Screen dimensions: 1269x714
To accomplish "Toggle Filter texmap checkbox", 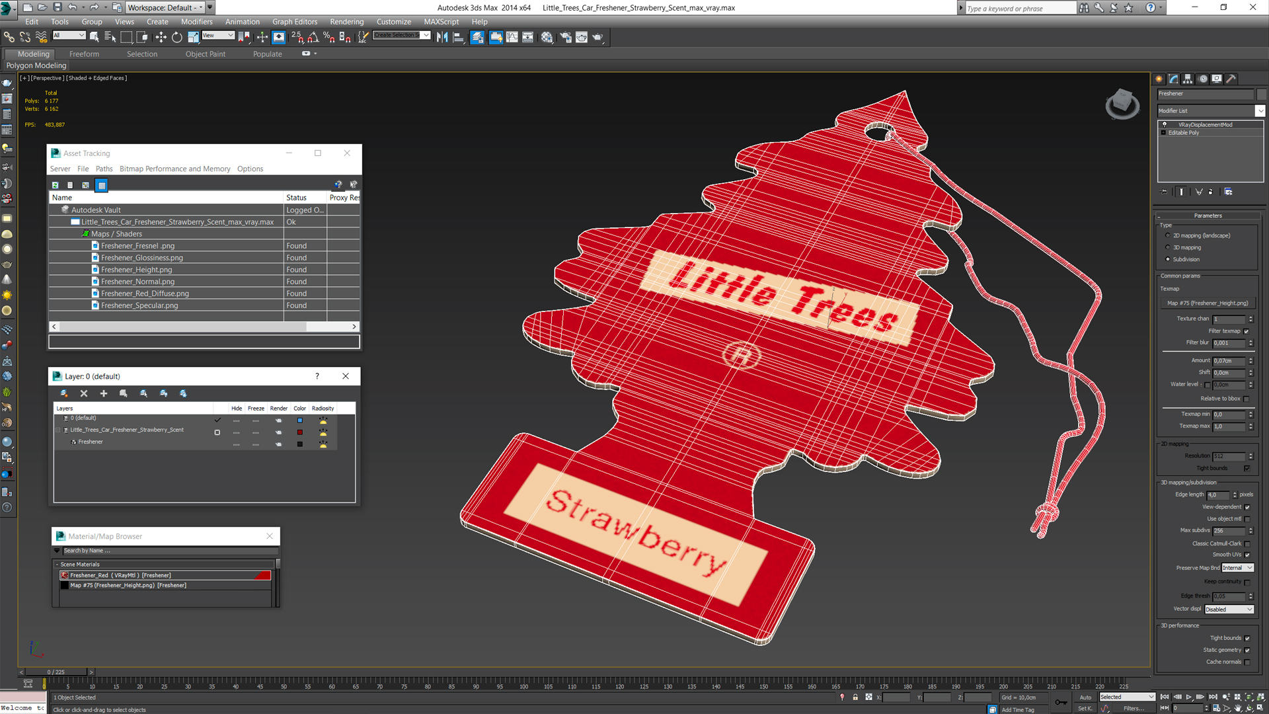I will pyautogui.click(x=1247, y=331).
